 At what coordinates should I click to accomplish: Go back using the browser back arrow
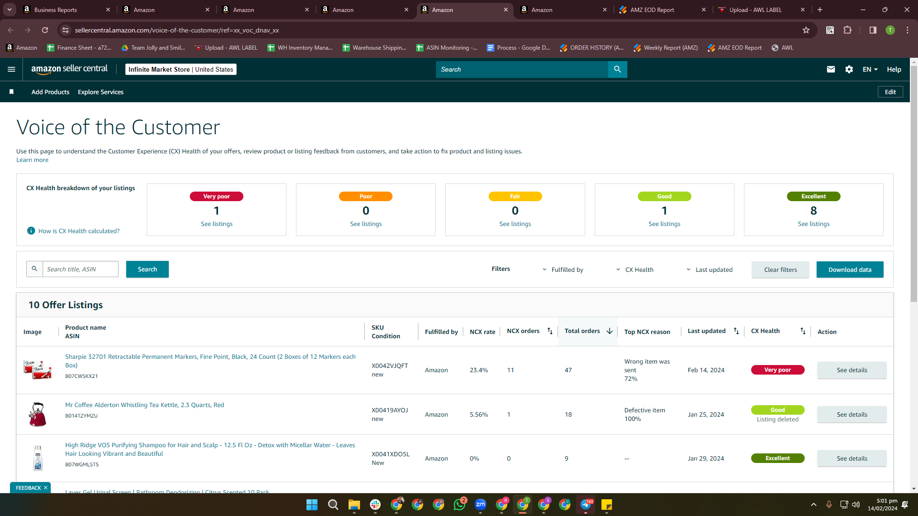[x=11, y=30]
